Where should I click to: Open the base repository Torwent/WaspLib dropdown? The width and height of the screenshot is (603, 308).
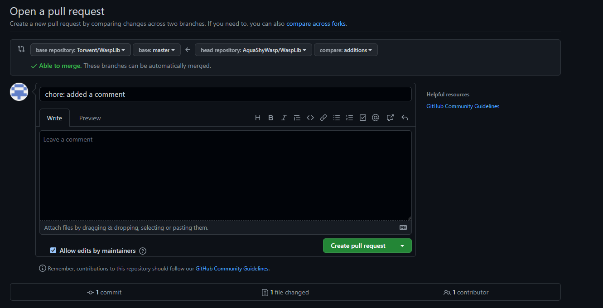[81, 50]
